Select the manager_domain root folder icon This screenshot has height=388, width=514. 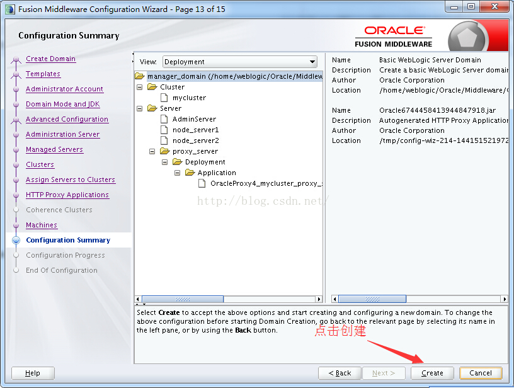[x=140, y=76]
